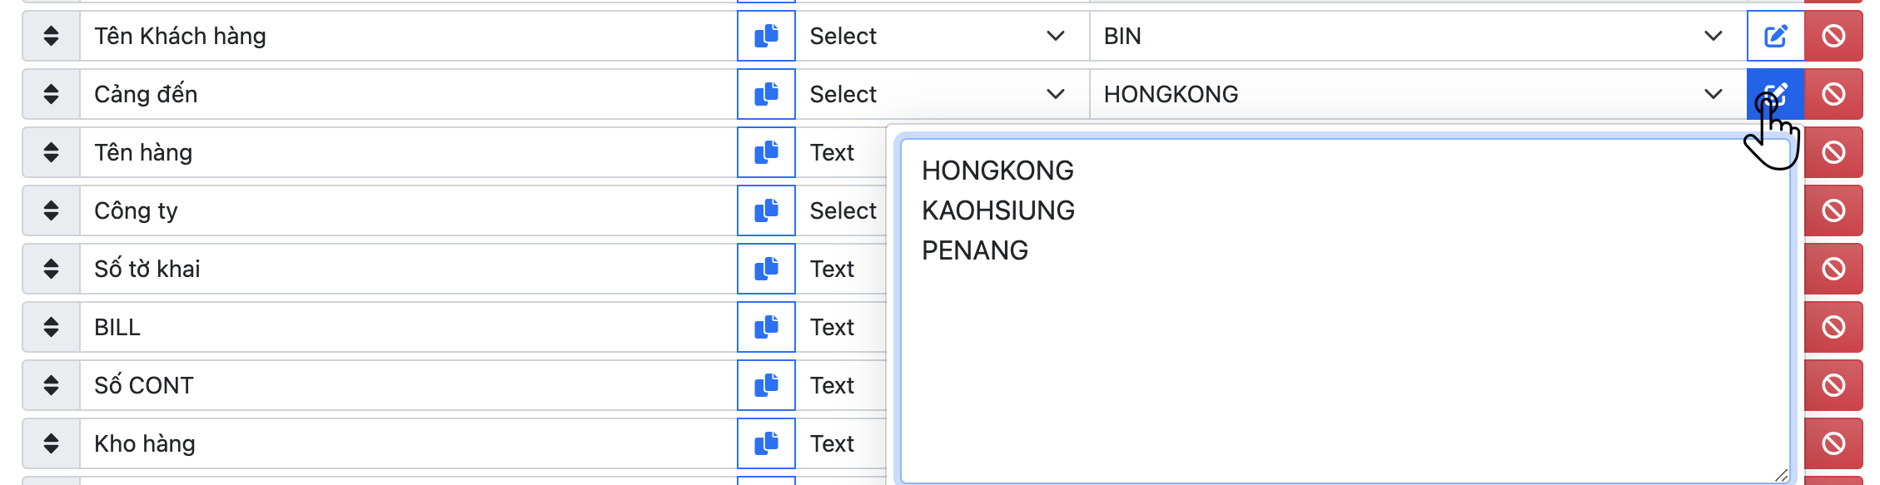Copy the Kho hàng field
Screen dimensions: 1880x485
(x=766, y=443)
